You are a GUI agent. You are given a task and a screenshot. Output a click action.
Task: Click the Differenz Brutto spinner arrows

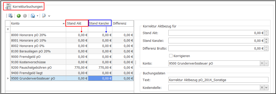(266, 48)
